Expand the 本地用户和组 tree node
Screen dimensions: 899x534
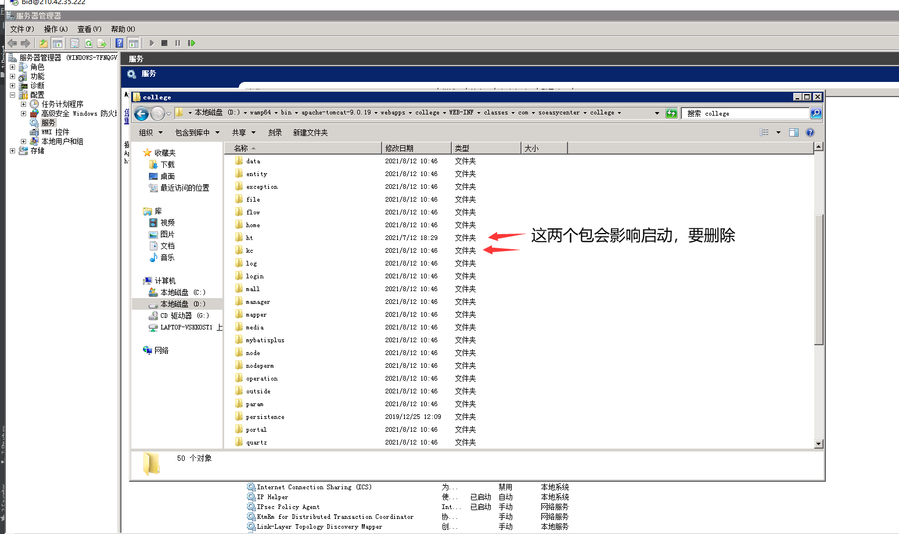point(23,141)
